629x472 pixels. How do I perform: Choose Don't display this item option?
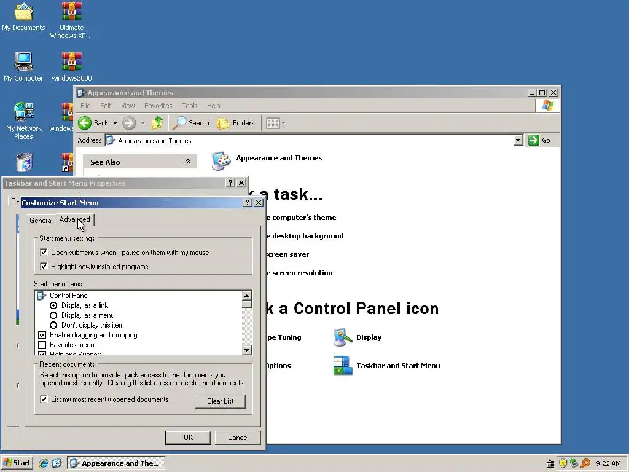(53, 325)
